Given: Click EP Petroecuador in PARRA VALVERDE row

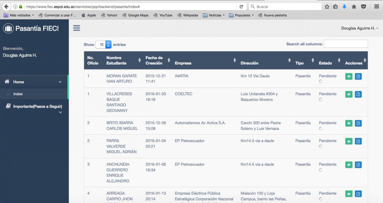Looking at the screenshot, I should point(190,141).
